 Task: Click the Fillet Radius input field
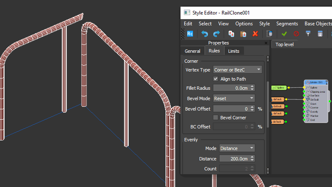click(231, 88)
